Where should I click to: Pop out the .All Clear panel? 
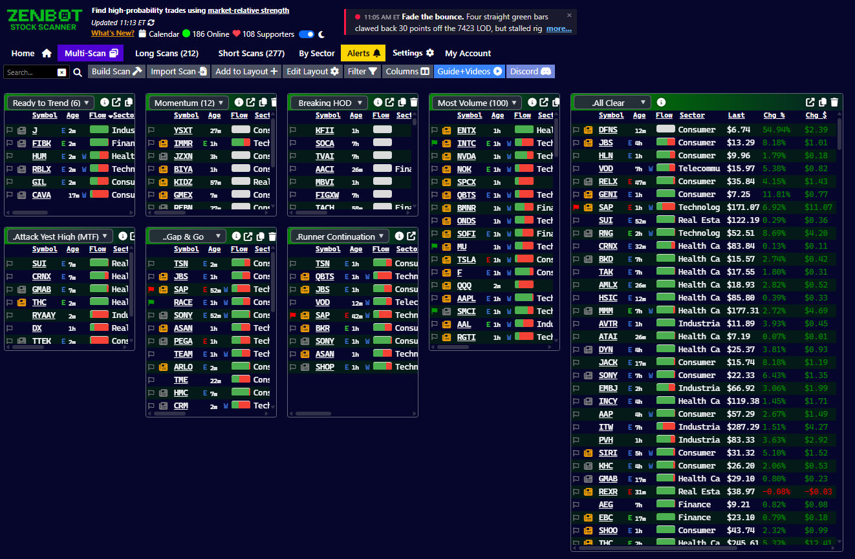coord(810,102)
